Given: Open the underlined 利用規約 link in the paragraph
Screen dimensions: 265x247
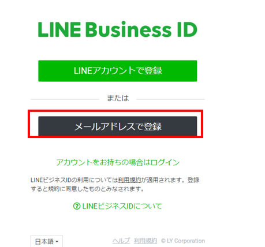Looking at the screenshot, I should 129,180.
